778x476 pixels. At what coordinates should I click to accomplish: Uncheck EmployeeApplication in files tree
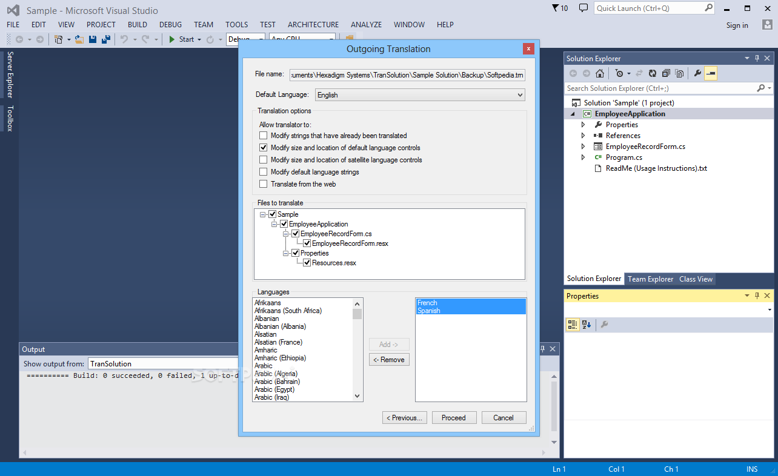coord(284,224)
